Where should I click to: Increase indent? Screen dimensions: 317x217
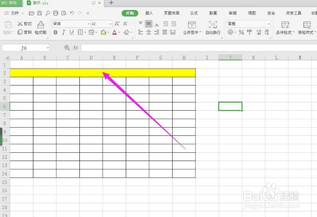tap(173, 24)
